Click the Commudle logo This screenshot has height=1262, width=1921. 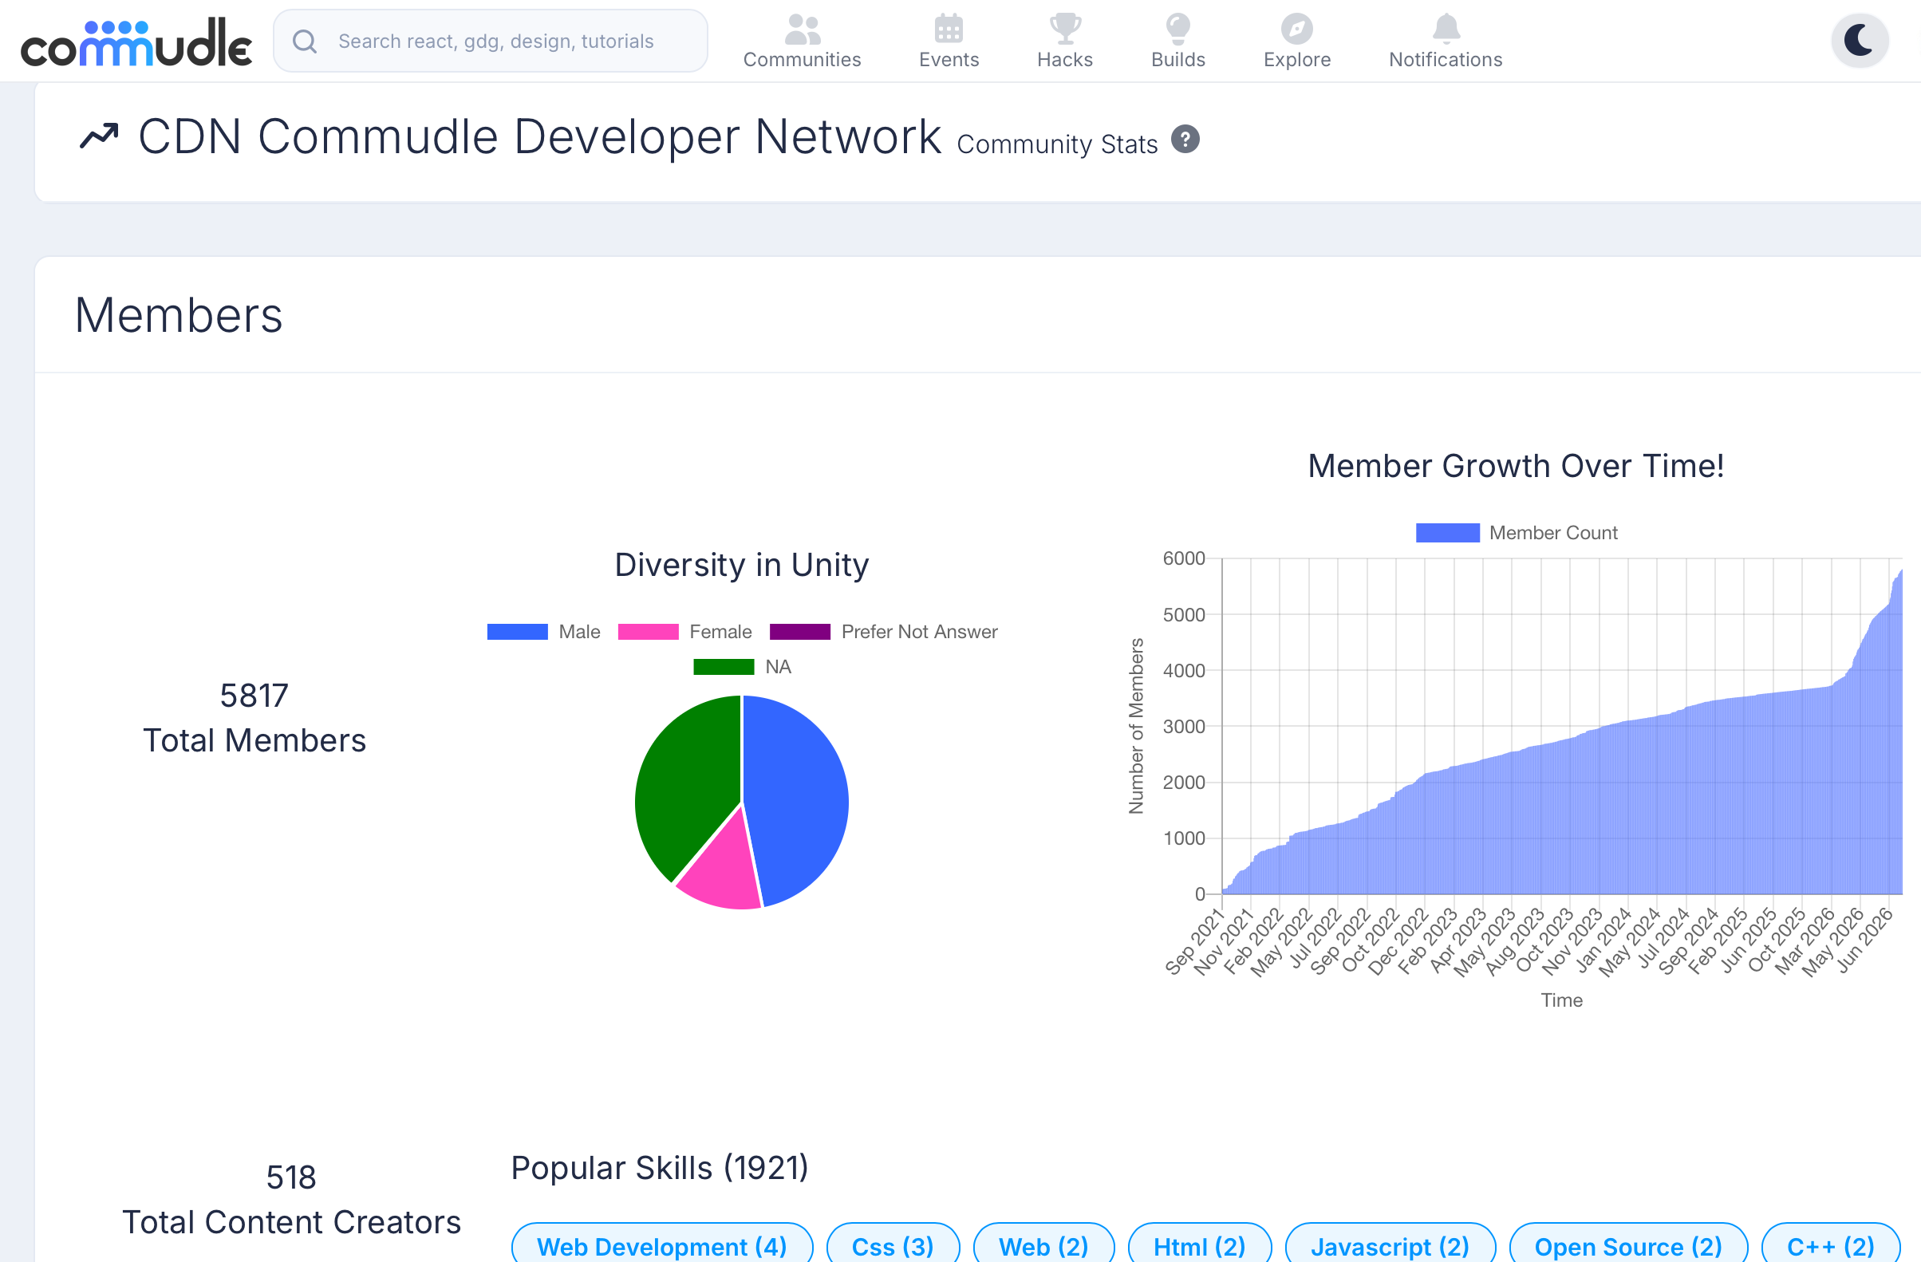tap(136, 42)
